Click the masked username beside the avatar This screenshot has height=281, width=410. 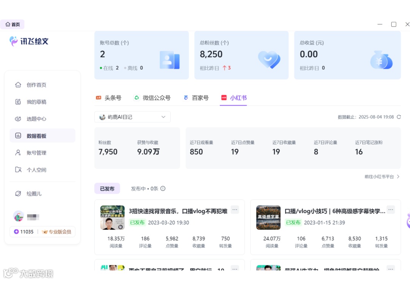[x=33, y=217]
